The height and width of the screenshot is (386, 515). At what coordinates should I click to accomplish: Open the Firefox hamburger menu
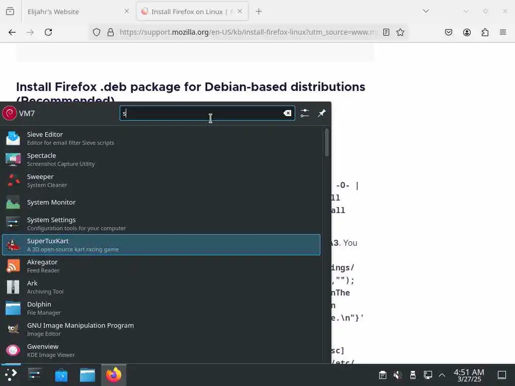(503, 32)
